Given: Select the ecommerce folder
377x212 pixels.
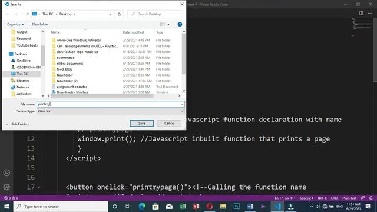Looking at the screenshot, I should tap(65, 58).
